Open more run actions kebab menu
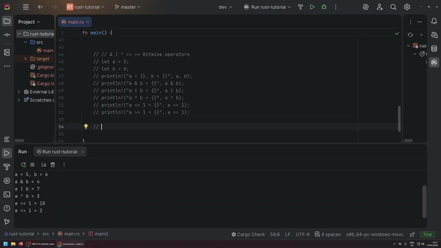Image resolution: width=441 pixels, height=248 pixels. 336,7
